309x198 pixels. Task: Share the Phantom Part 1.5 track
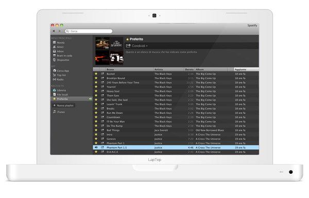(x=102, y=148)
